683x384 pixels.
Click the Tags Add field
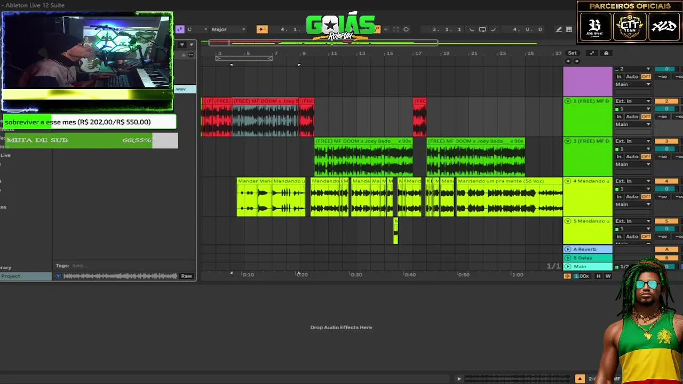(78, 266)
